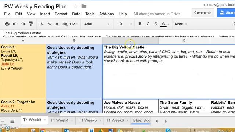Image resolution: width=235 pixels, height=132 pixels.
Task: Click the Comments button
Action: [x=203, y=13]
